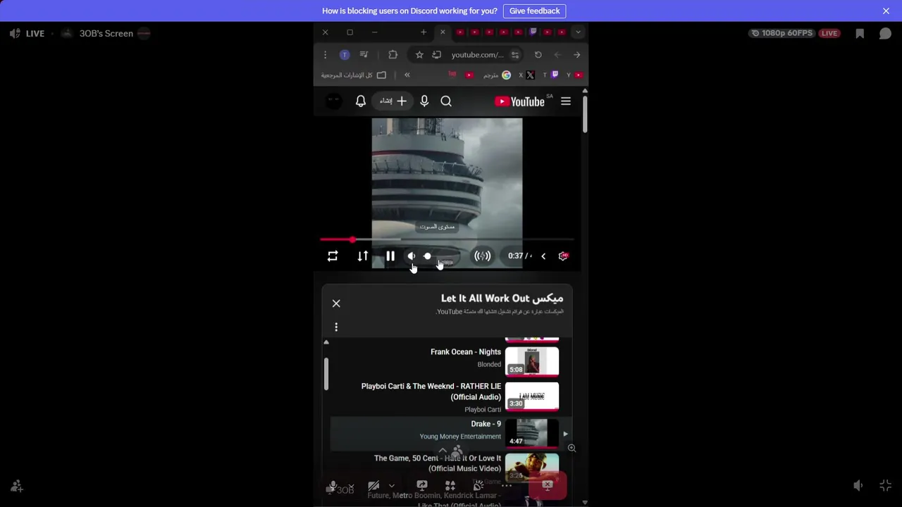The width and height of the screenshot is (902, 507).
Task: Play Playboi Carti & The Weeknd - RATHER LIE
Action: (x=431, y=392)
